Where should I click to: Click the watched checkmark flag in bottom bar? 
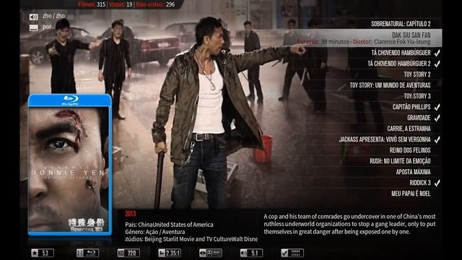[292, 253]
